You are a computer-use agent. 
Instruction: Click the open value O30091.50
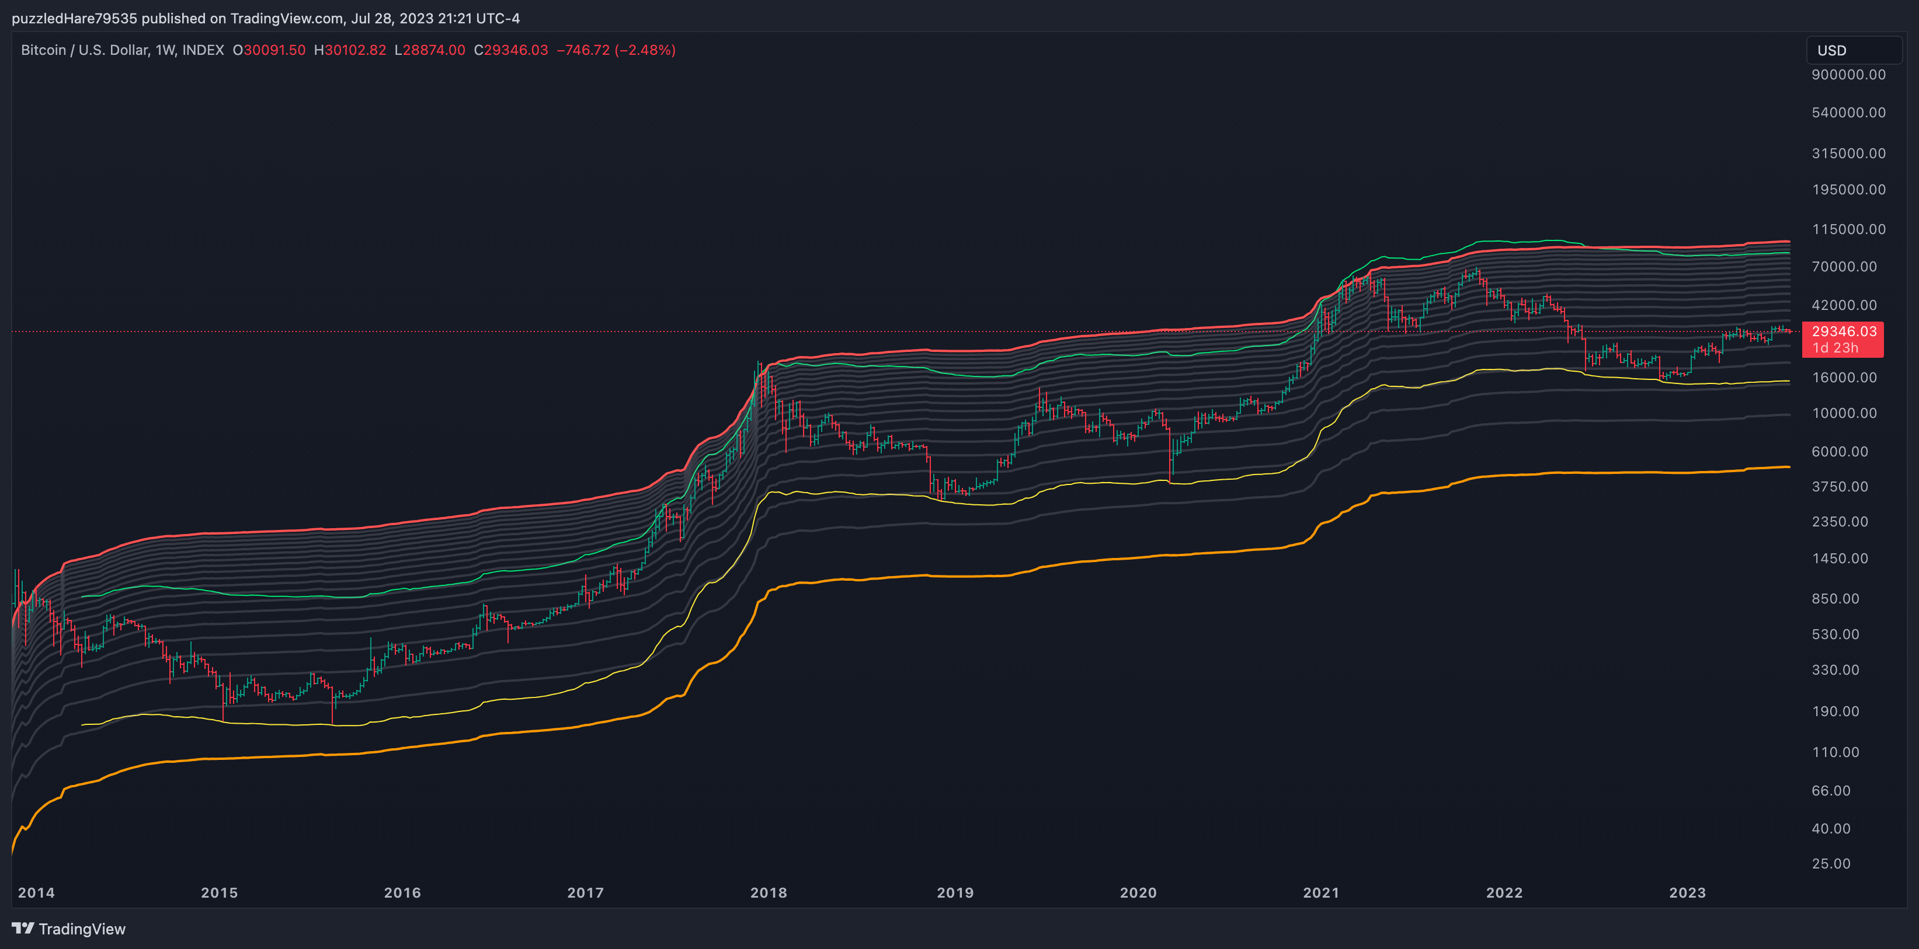coord(269,50)
